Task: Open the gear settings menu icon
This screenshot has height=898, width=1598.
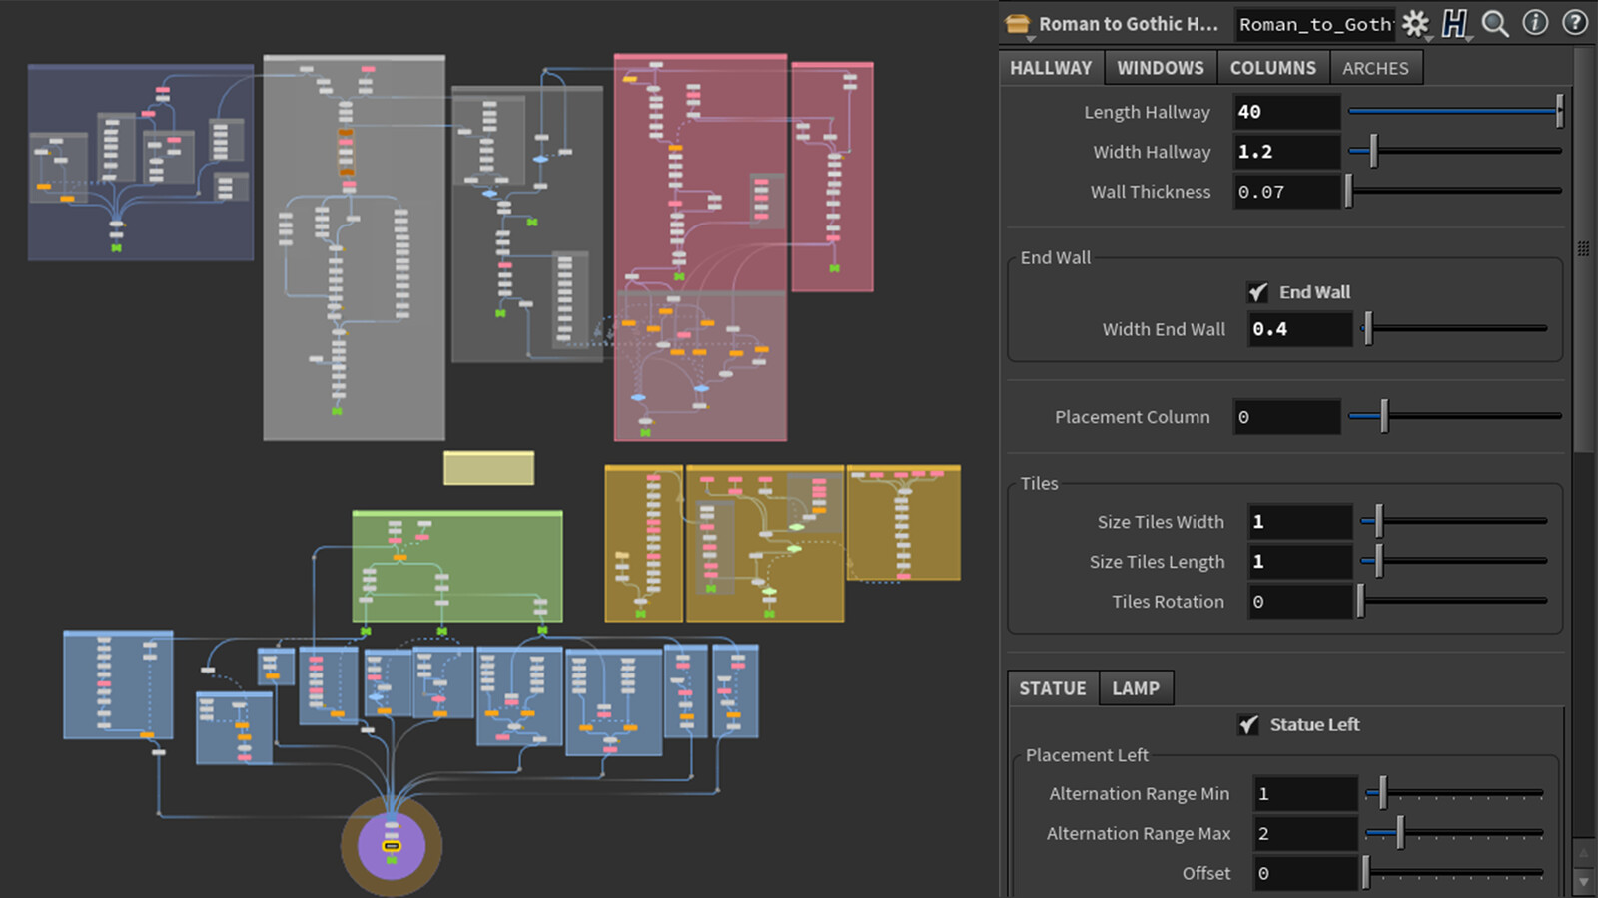Action: [1415, 24]
